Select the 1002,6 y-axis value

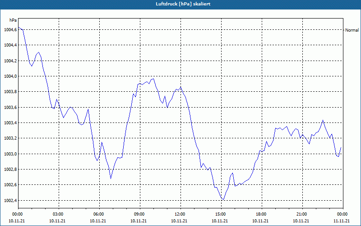(10, 185)
